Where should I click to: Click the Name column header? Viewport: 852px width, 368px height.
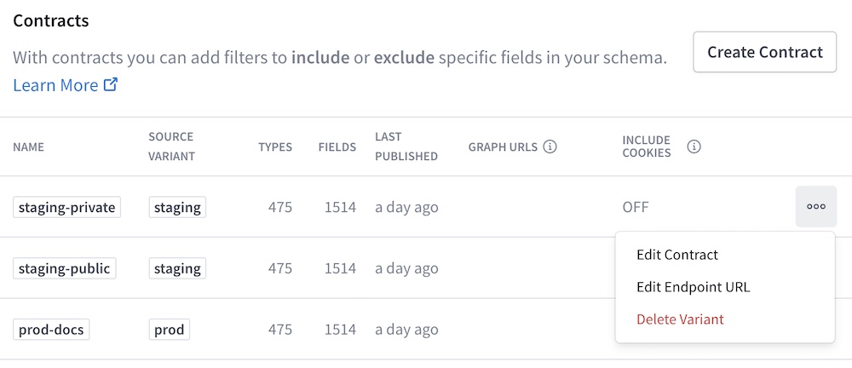click(x=28, y=147)
